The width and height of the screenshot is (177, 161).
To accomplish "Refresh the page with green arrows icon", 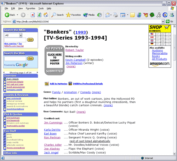I will point(39,15).
